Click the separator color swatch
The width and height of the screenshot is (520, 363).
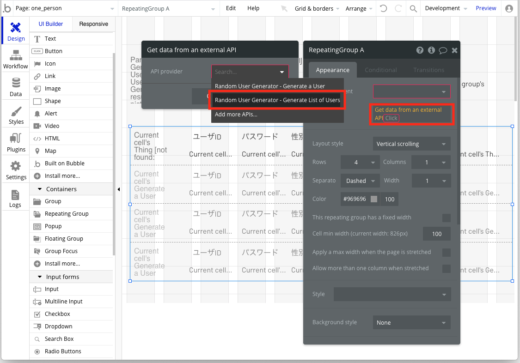[x=374, y=199]
